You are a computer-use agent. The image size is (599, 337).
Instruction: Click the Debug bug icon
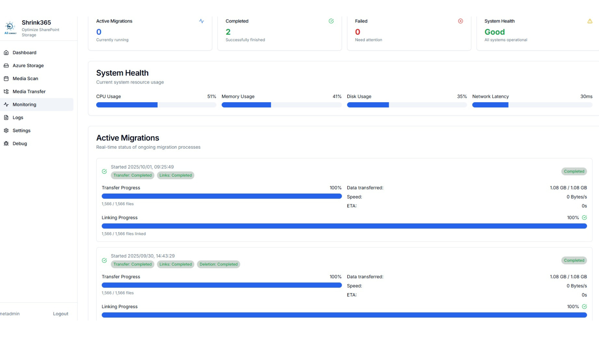click(6, 143)
